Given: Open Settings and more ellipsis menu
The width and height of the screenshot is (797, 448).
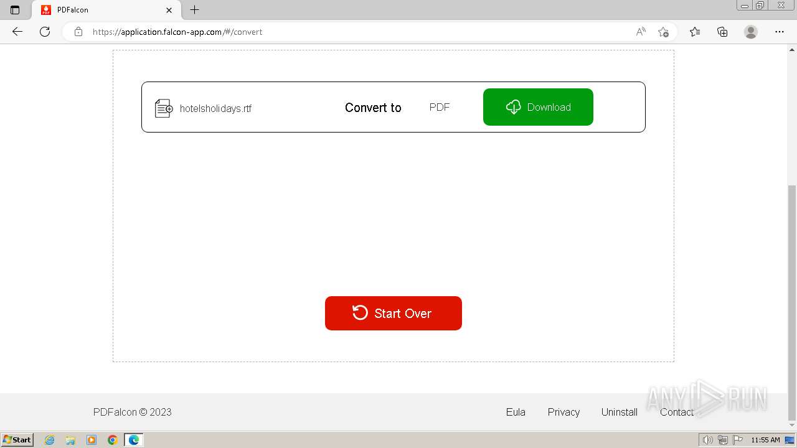Looking at the screenshot, I should click(x=780, y=32).
